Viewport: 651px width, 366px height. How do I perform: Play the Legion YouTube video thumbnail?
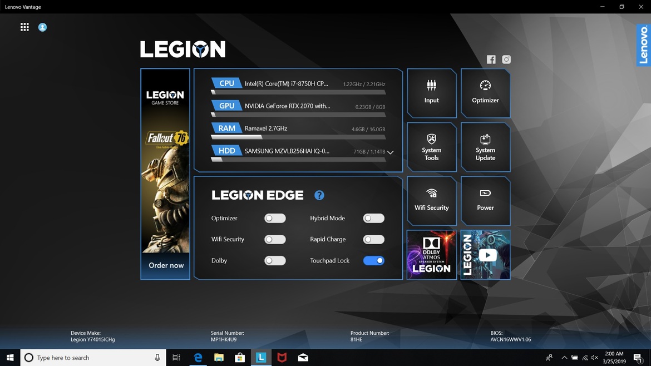[x=485, y=255]
